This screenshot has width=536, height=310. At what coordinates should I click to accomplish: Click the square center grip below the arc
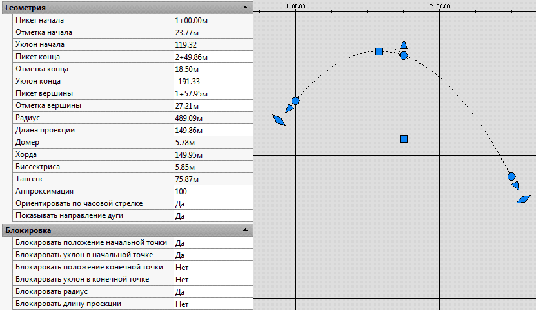coord(404,139)
